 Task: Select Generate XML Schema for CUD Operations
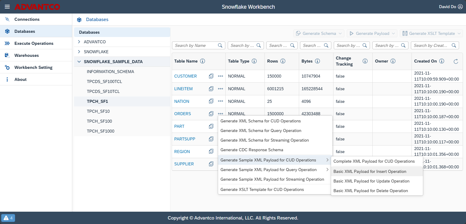tap(275, 121)
